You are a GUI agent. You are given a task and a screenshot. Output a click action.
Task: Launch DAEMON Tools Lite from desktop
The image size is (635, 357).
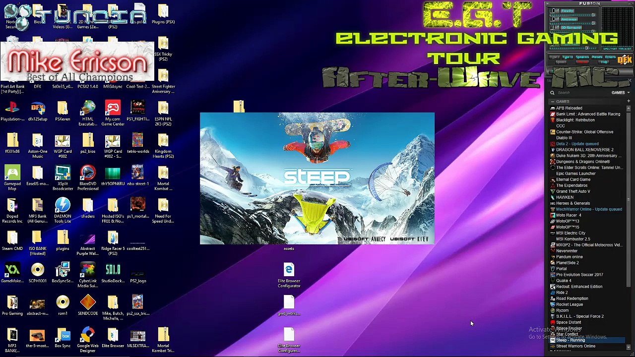click(x=63, y=209)
